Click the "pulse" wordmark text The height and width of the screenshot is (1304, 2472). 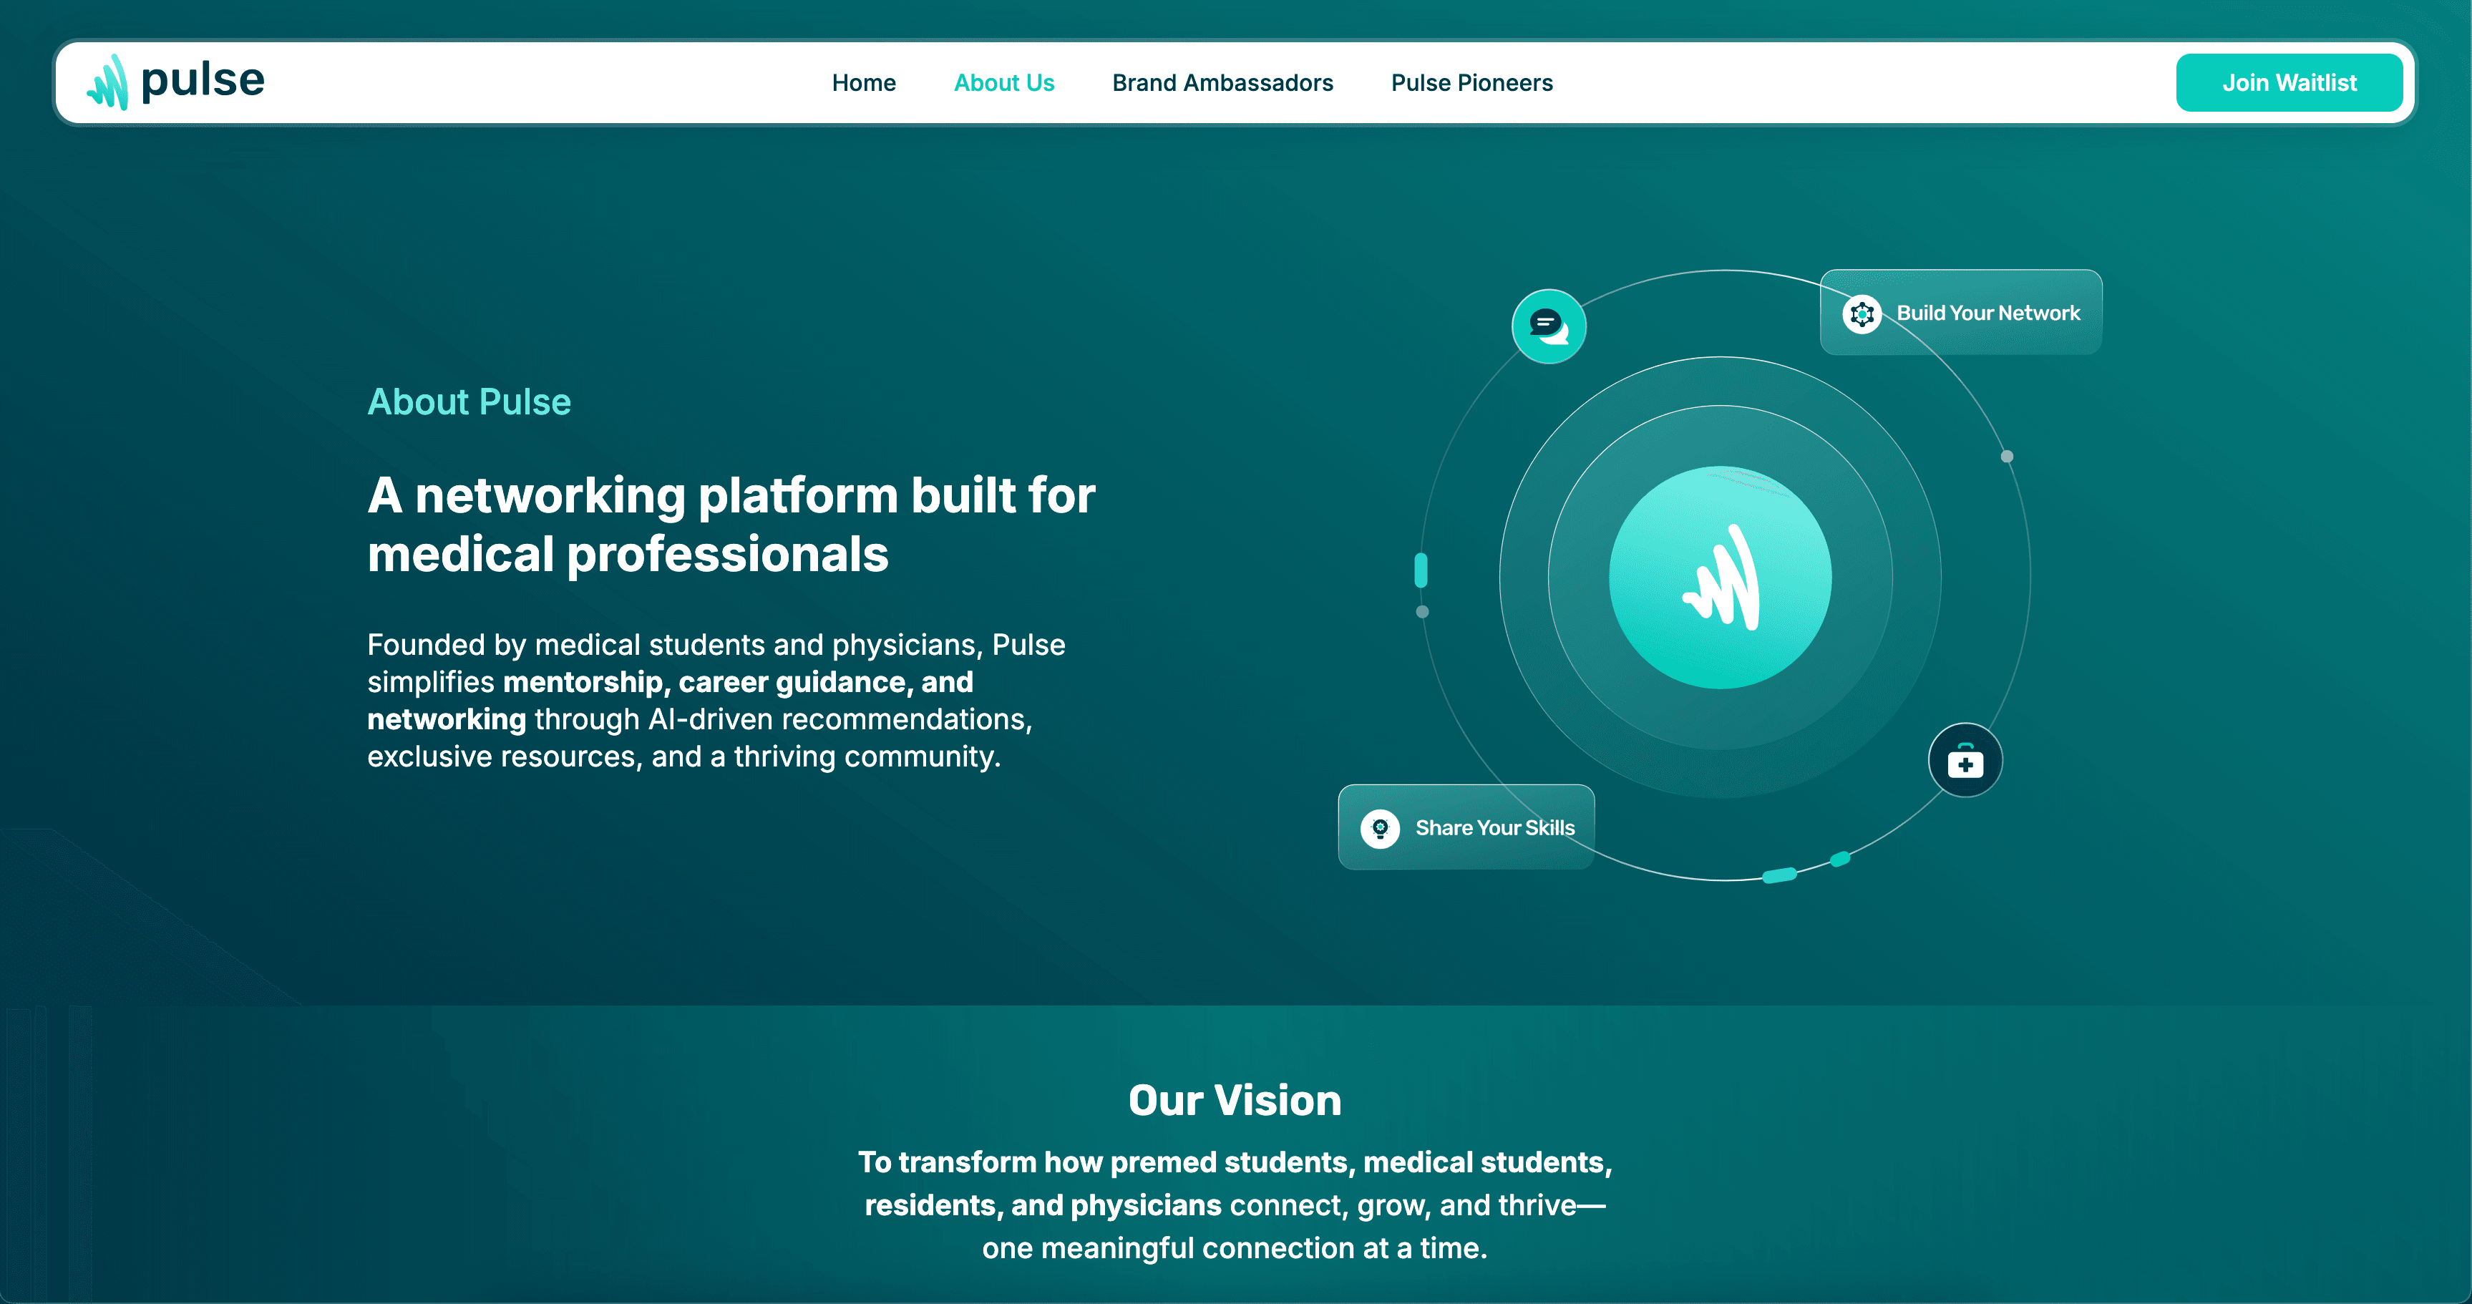click(x=203, y=81)
